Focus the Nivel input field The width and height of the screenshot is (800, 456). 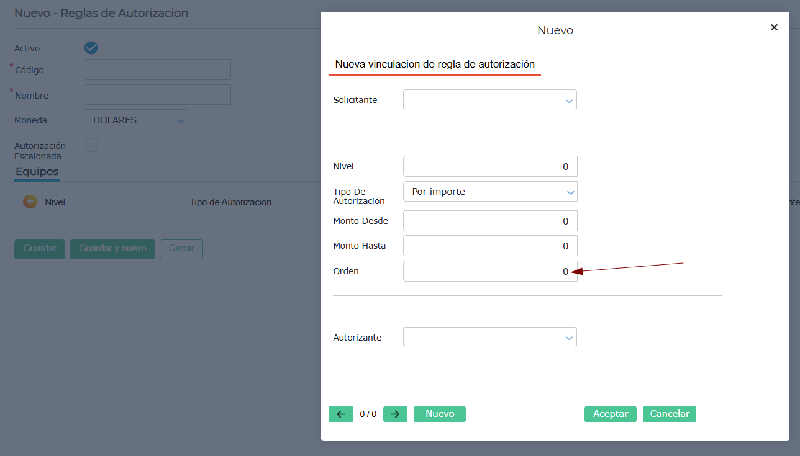490,166
